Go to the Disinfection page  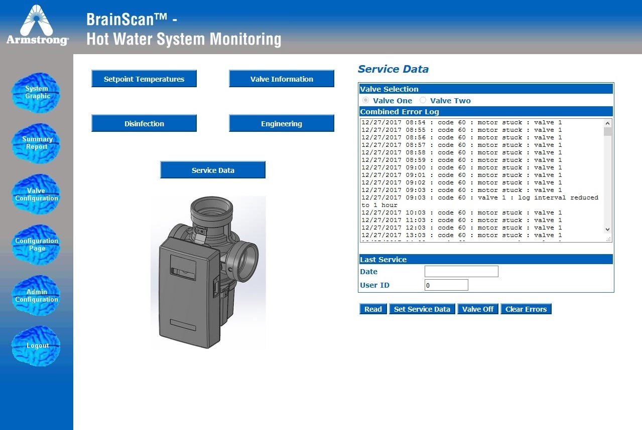[144, 123]
